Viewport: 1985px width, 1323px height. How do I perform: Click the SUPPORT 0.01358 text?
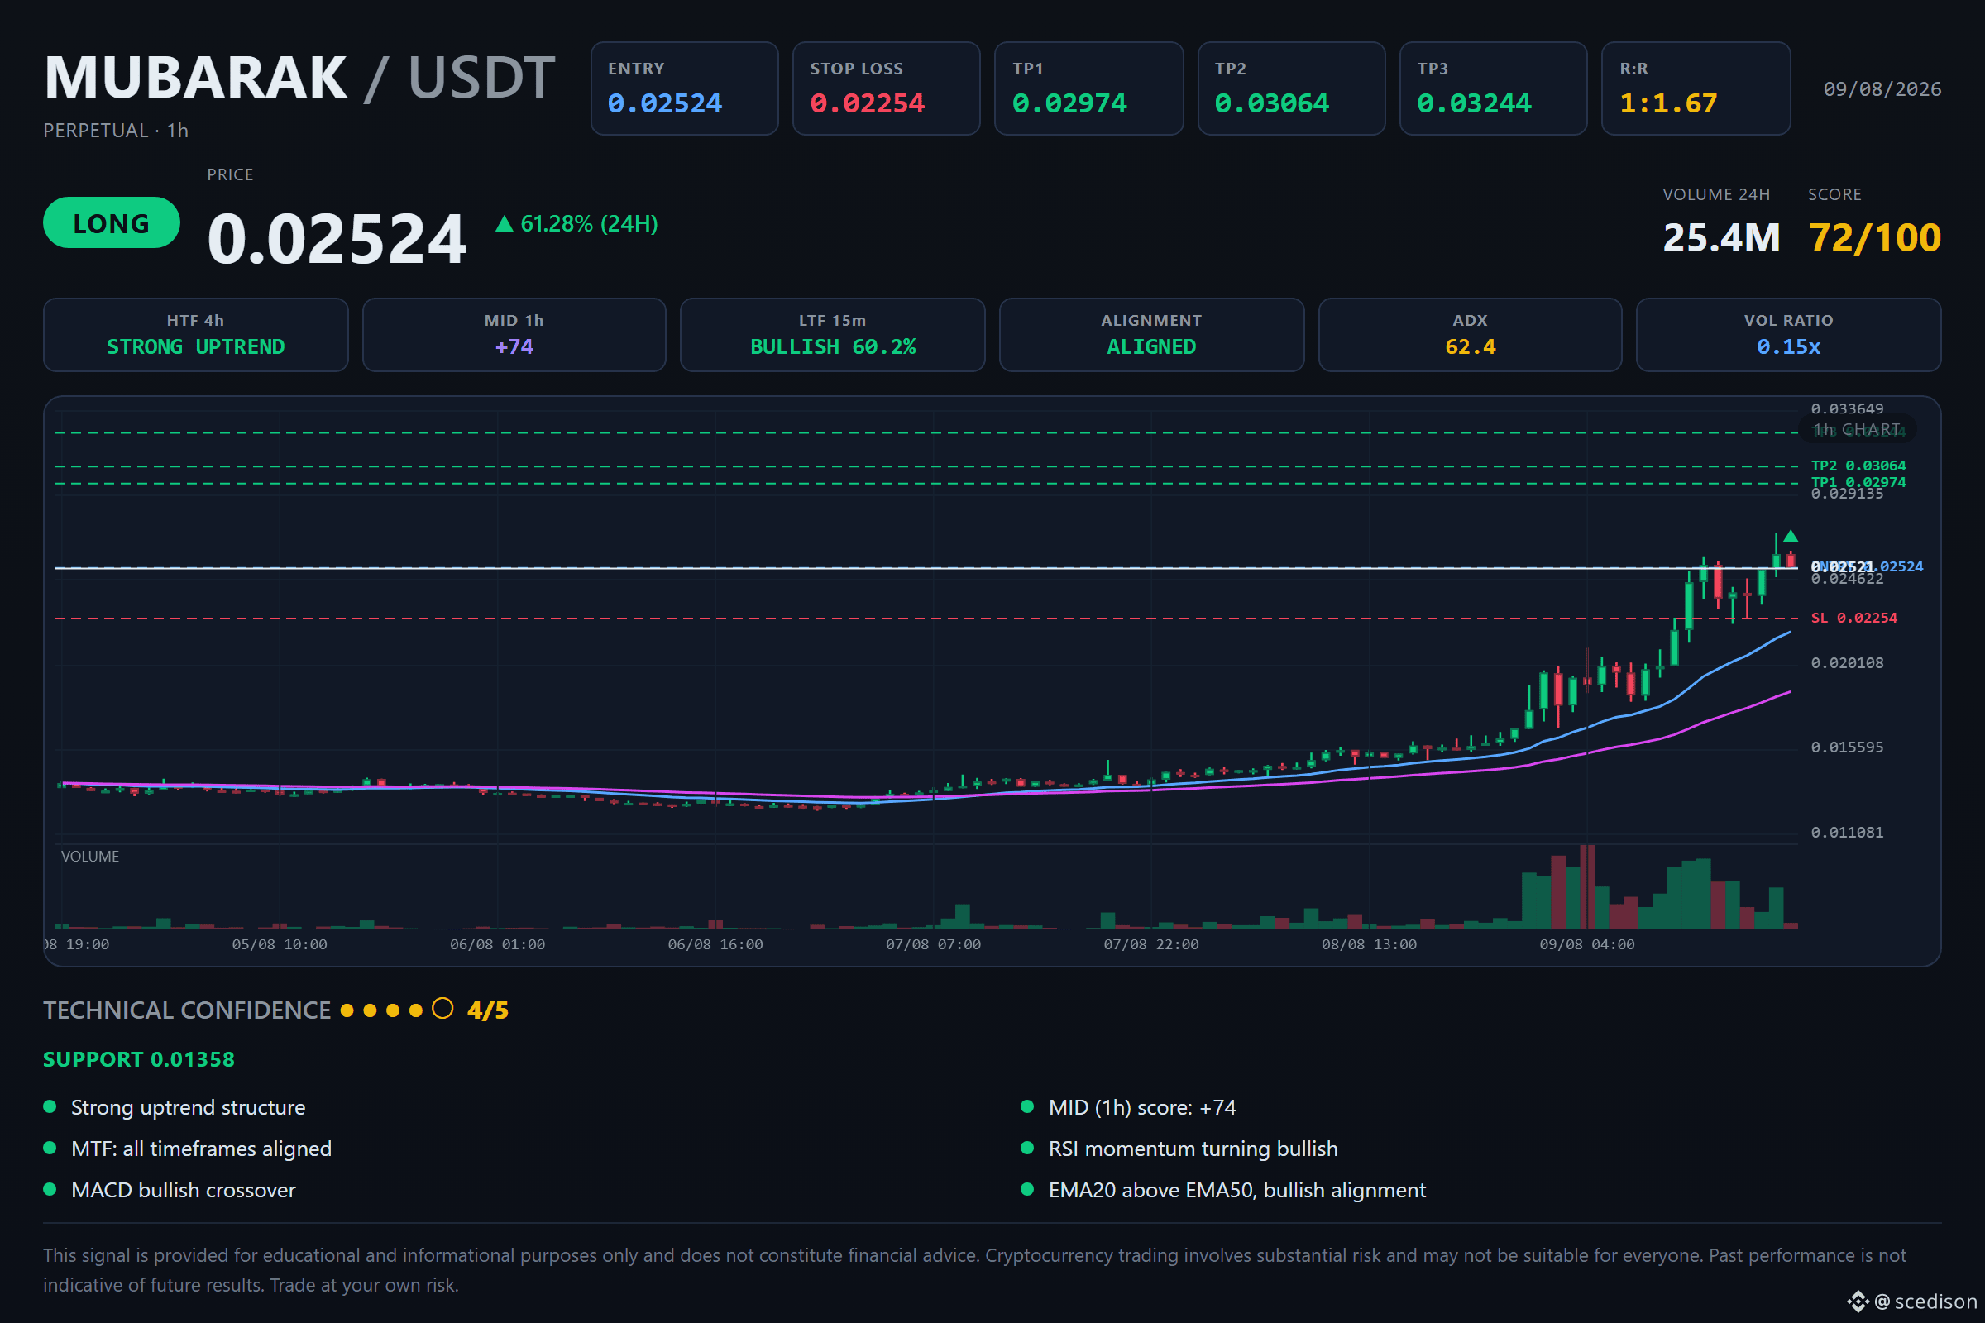click(139, 1060)
